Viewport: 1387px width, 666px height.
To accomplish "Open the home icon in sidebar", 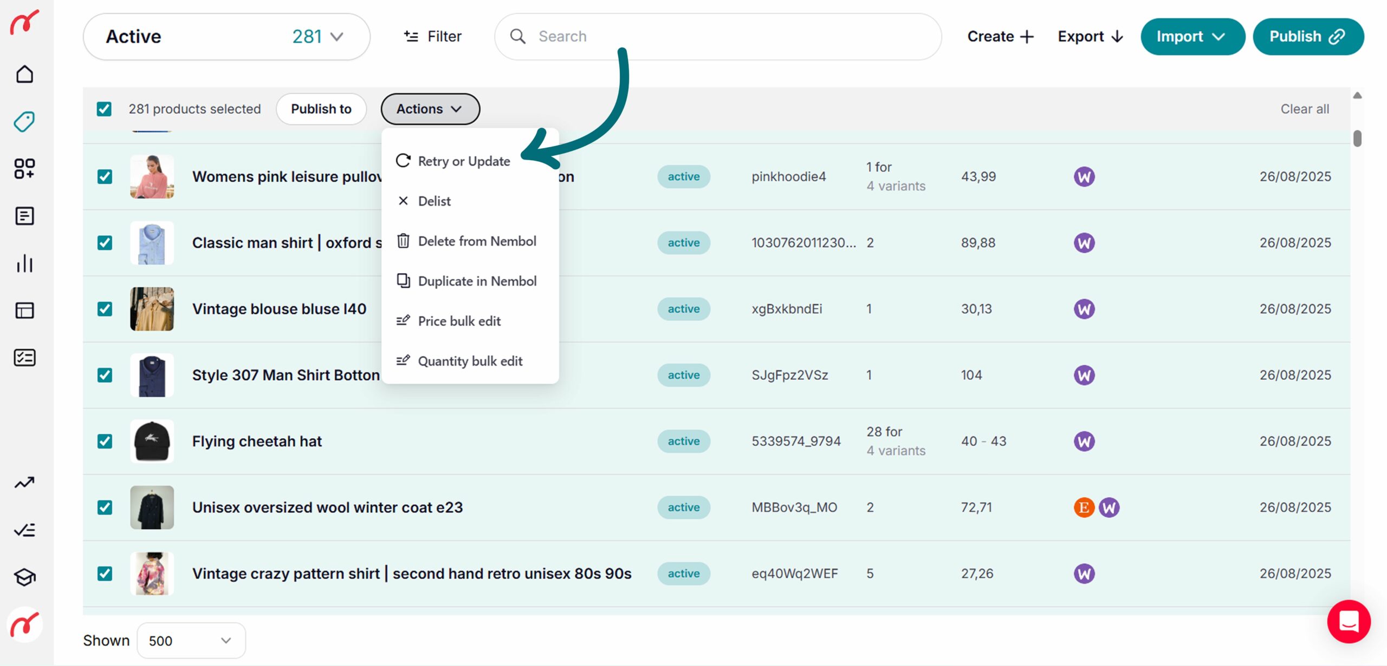I will [x=24, y=74].
